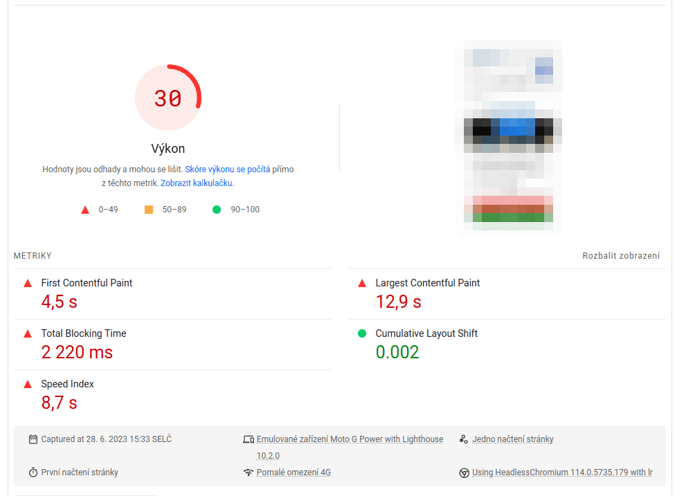Select the 'Cumulative Layout Shift' metric label
Viewport: 684px width, 496px height.
[426, 333]
